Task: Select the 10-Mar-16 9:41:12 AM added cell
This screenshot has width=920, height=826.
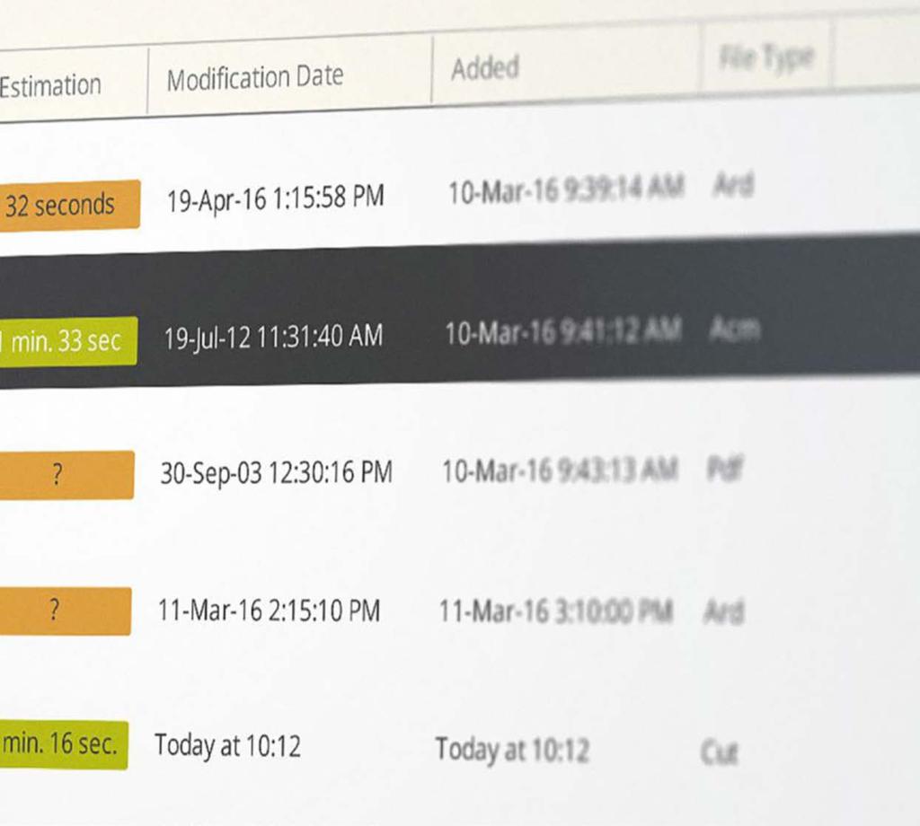Action: pyautogui.click(x=563, y=330)
